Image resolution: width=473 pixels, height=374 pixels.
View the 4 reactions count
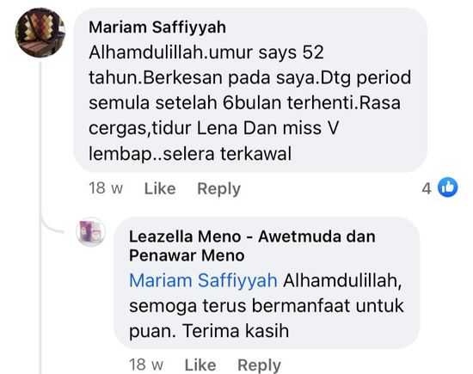tap(427, 189)
